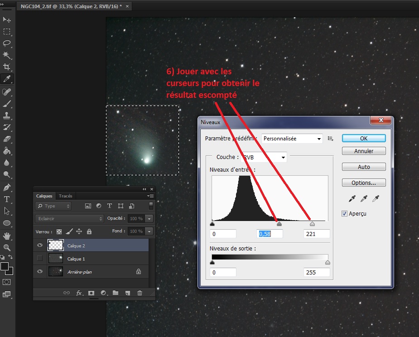419x337 pixels.
Task: Select the Healing Brush tool
Action: pos(7,91)
